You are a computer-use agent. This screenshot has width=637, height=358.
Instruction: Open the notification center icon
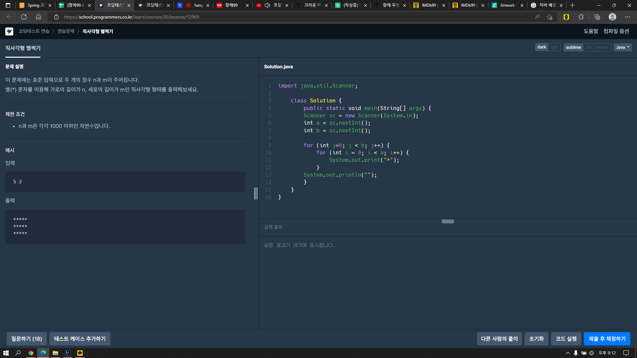[x=626, y=353]
